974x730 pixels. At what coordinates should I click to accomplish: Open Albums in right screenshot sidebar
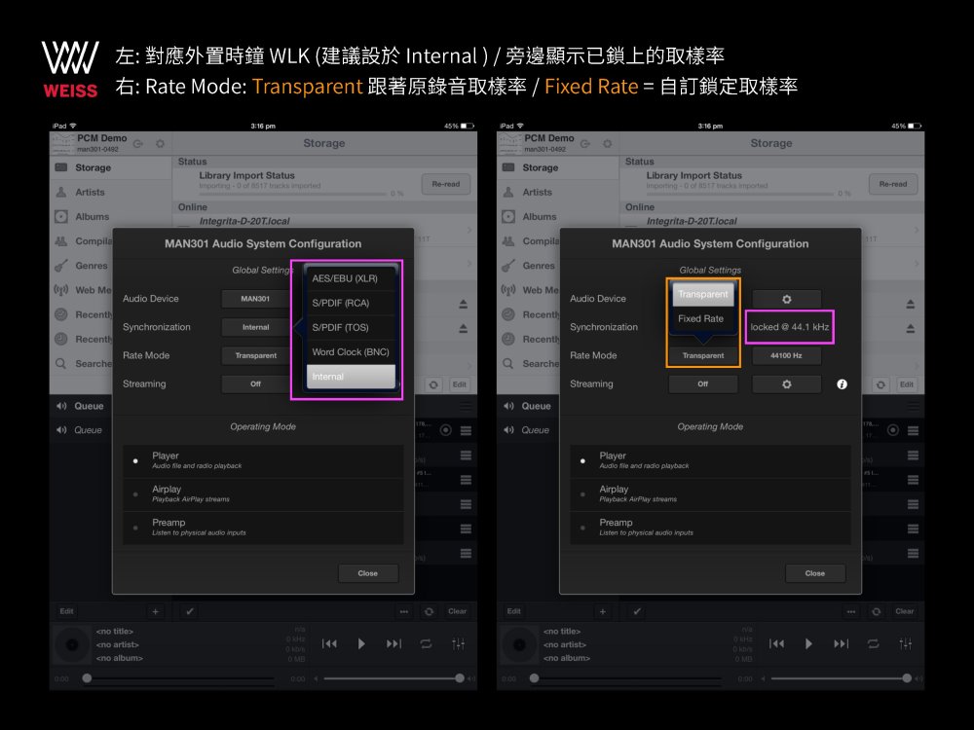click(x=558, y=217)
